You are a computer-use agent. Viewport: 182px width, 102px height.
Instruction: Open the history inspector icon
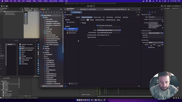point(152,12)
